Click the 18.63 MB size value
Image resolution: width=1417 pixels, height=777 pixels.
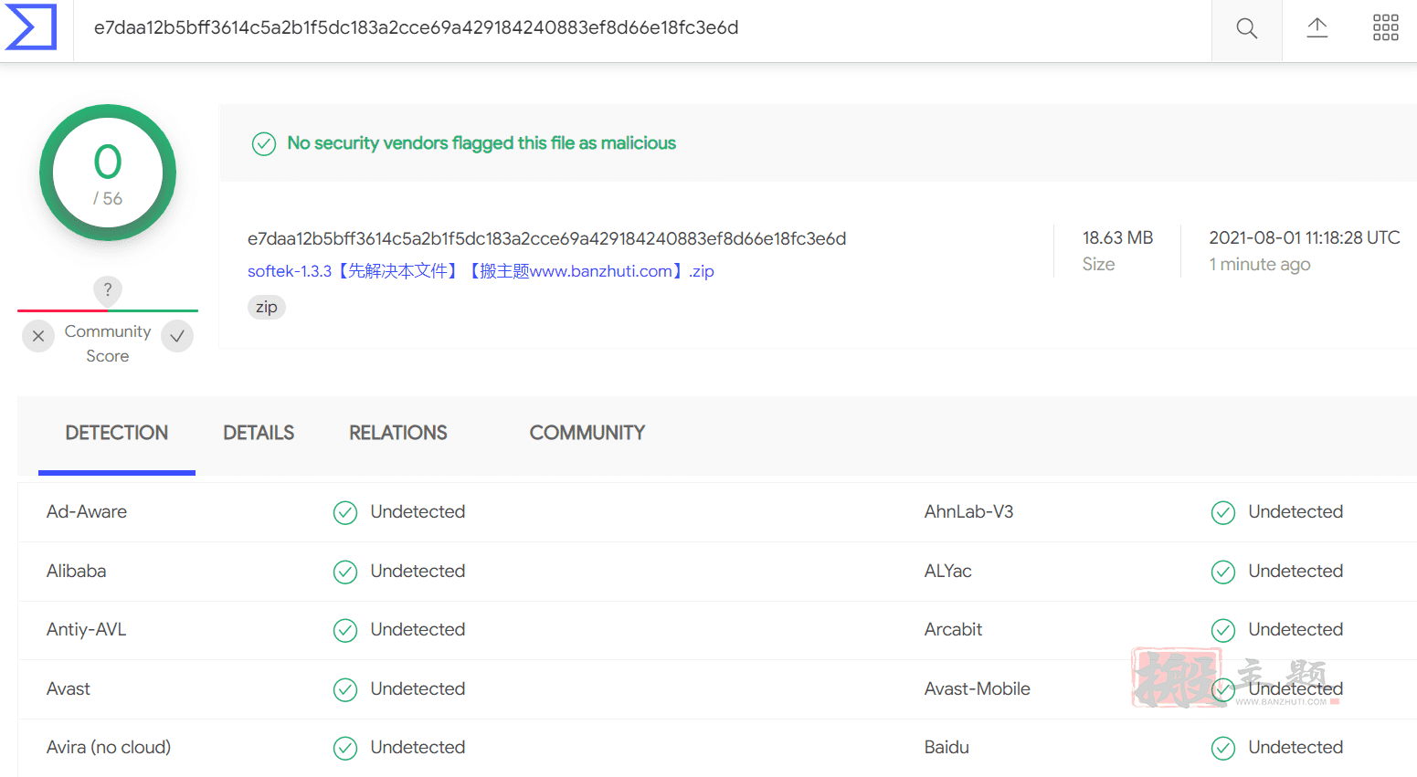[x=1117, y=237]
